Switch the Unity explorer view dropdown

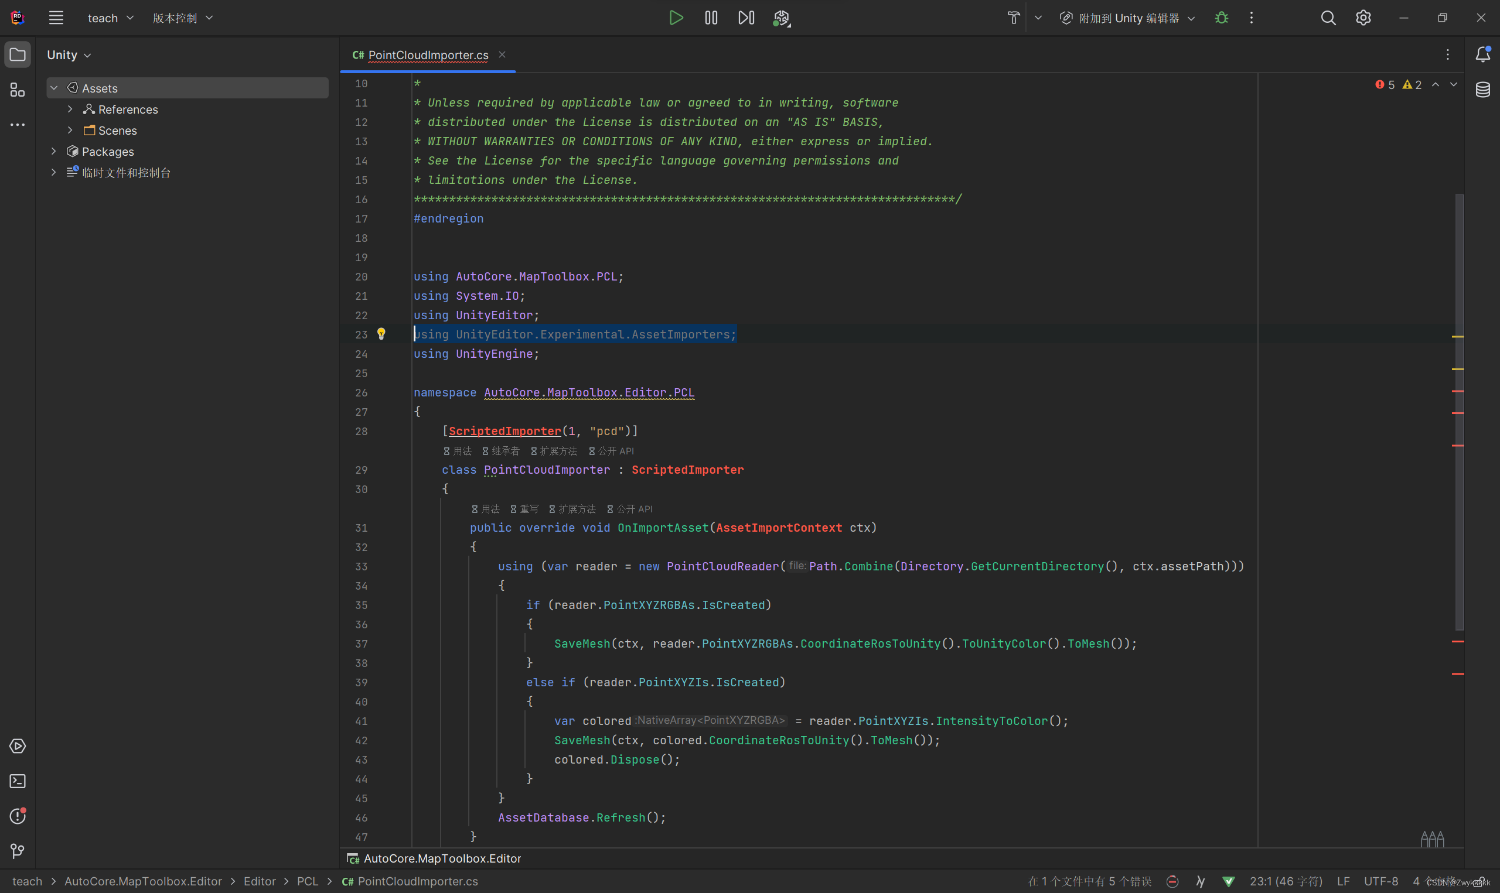click(x=69, y=55)
